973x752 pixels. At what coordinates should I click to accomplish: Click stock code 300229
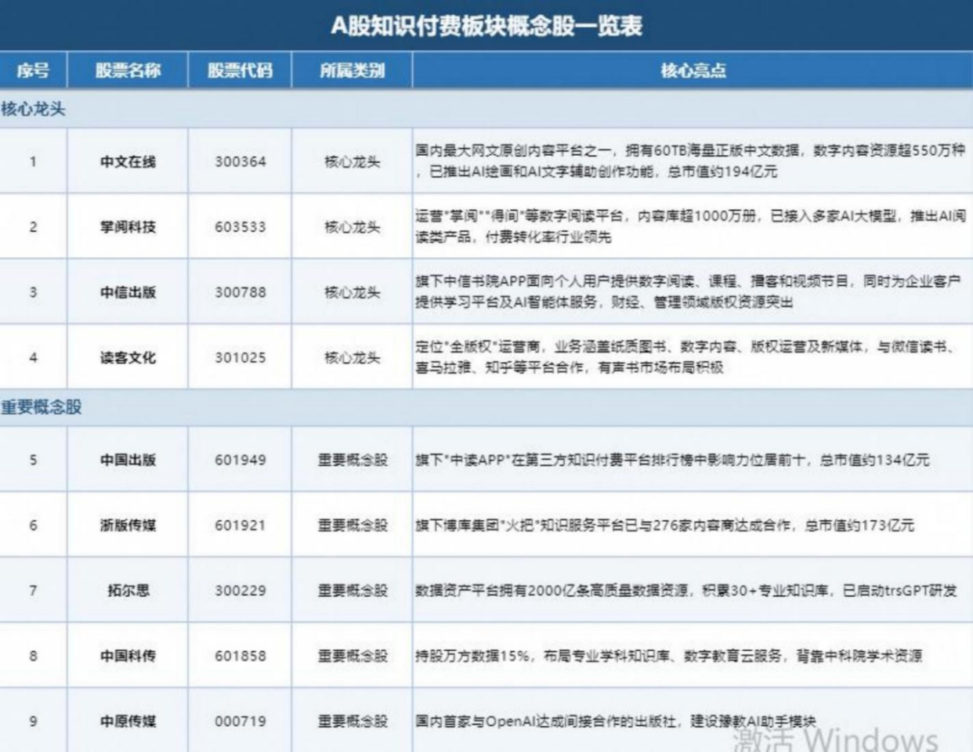(x=241, y=591)
